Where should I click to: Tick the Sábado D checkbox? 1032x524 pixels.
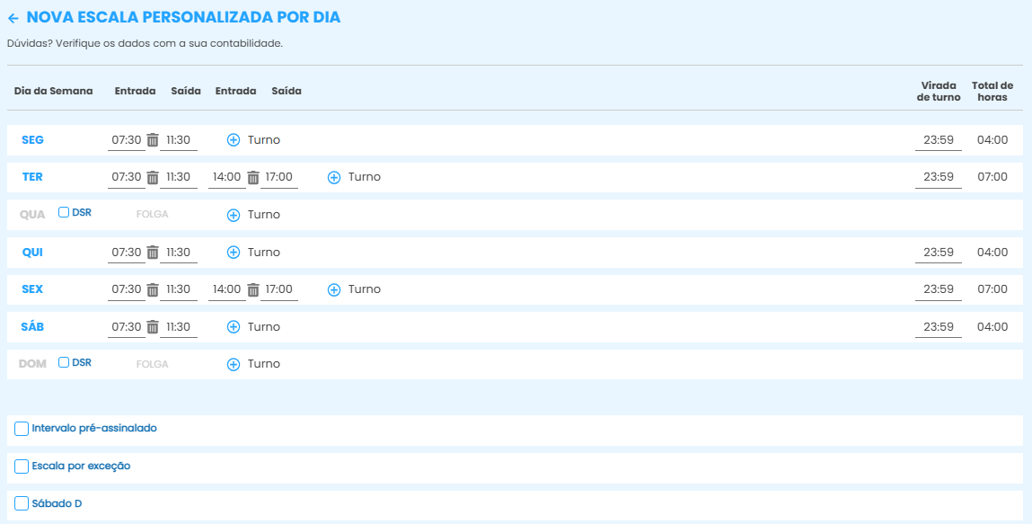pos(22,503)
